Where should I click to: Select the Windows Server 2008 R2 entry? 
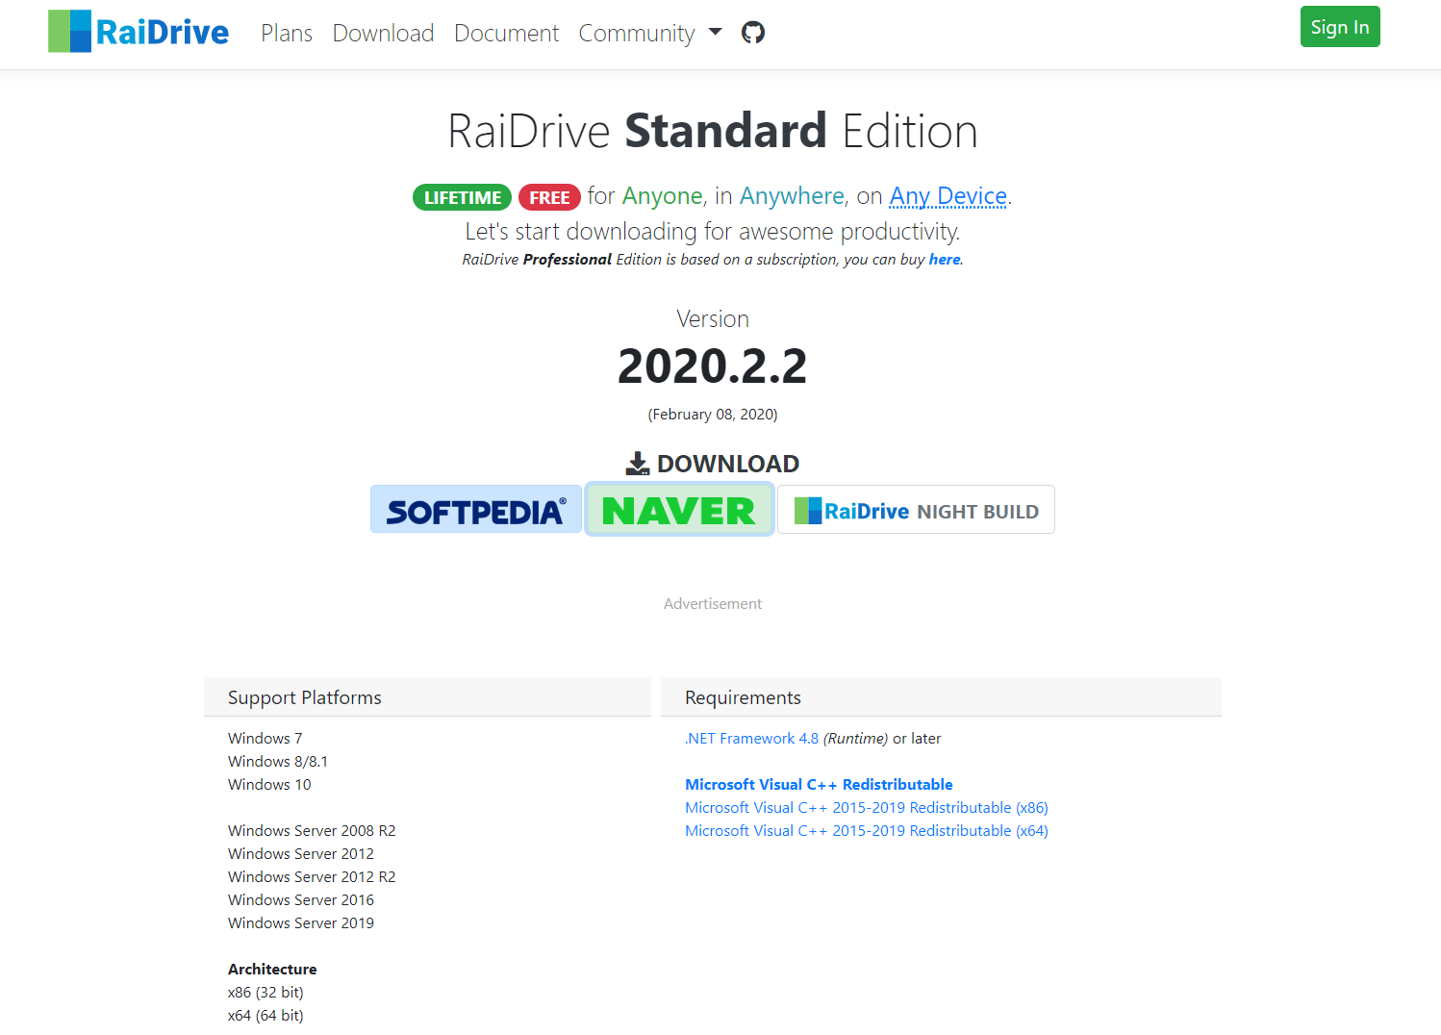tap(312, 831)
